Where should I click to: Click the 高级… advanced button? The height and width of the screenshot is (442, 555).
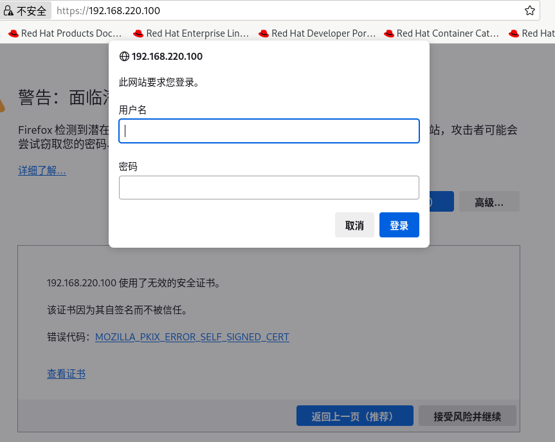tap(489, 202)
